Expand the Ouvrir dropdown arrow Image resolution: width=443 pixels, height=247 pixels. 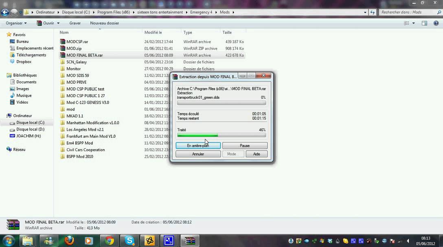pyautogui.click(x=58, y=23)
